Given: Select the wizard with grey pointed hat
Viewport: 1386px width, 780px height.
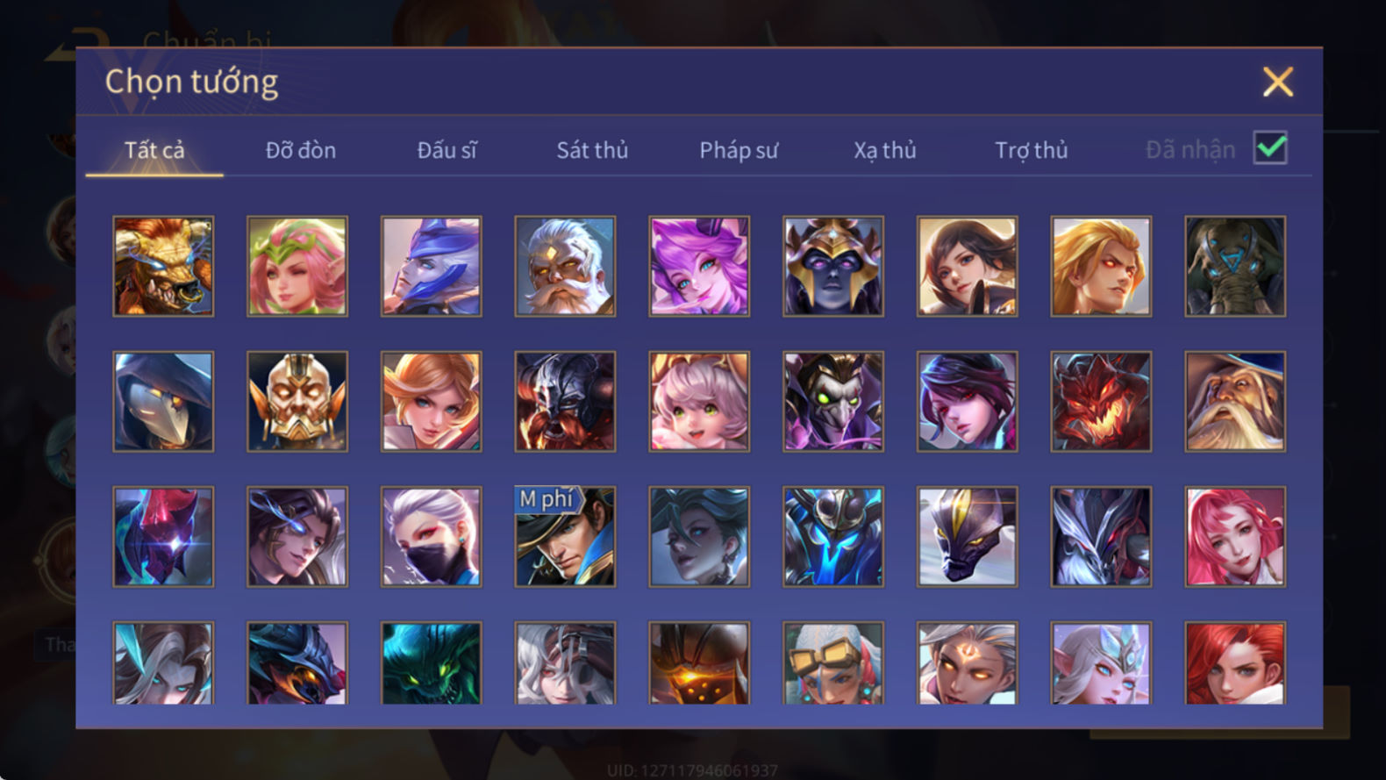Looking at the screenshot, I should coord(1235,401).
